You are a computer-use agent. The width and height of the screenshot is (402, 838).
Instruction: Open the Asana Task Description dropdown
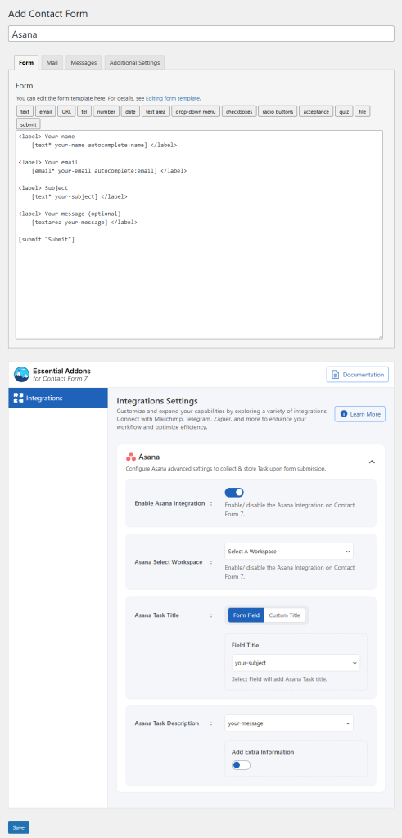tap(289, 723)
